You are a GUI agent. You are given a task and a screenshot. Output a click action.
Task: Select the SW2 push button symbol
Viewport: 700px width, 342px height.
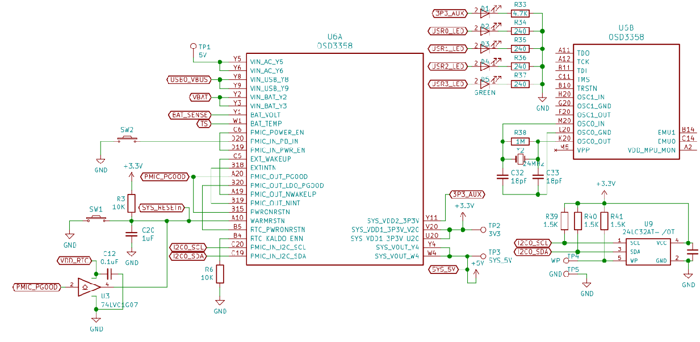click(x=127, y=140)
